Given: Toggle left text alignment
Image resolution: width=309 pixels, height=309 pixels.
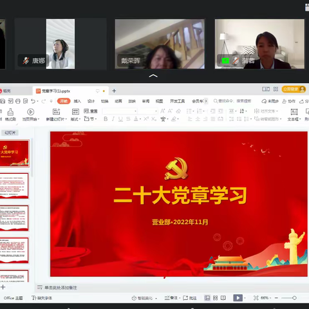Looking at the screenshot, I should click(x=190, y=119).
